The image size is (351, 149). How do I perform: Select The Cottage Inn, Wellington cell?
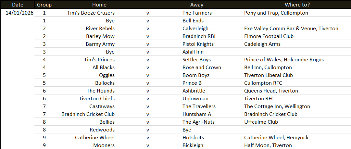pos(277,106)
